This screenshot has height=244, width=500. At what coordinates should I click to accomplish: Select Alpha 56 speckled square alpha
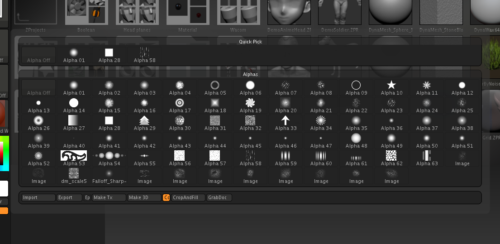point(180,158)
